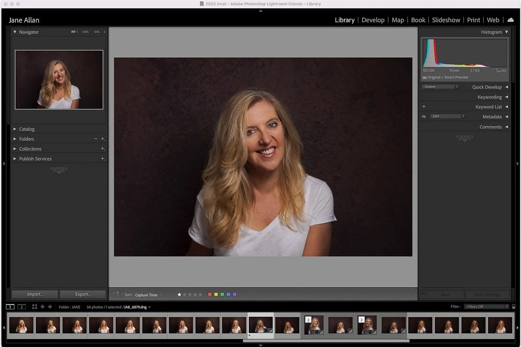This screenshot has height=347, width=521.
Task: Open the Slideshow module
Action: tap(446, 20)
